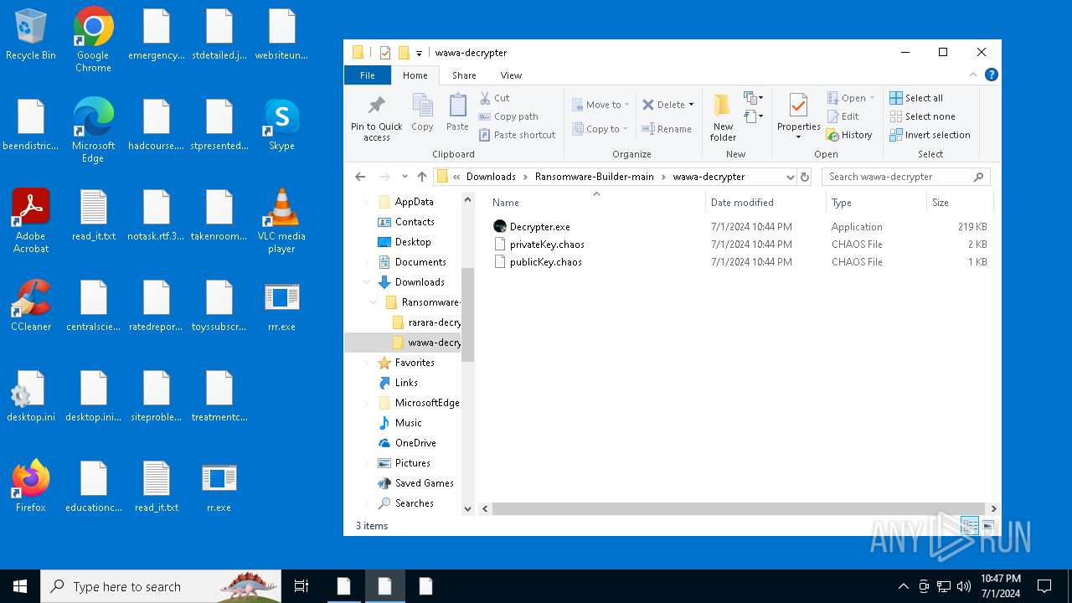
Task: Select rarara-decry folder in tree
Action: pyautogui.click(x=426, y=322)
